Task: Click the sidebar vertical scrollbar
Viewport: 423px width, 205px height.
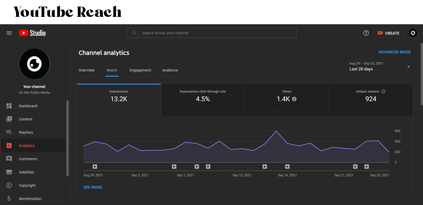Action: [x=67, y=138]
